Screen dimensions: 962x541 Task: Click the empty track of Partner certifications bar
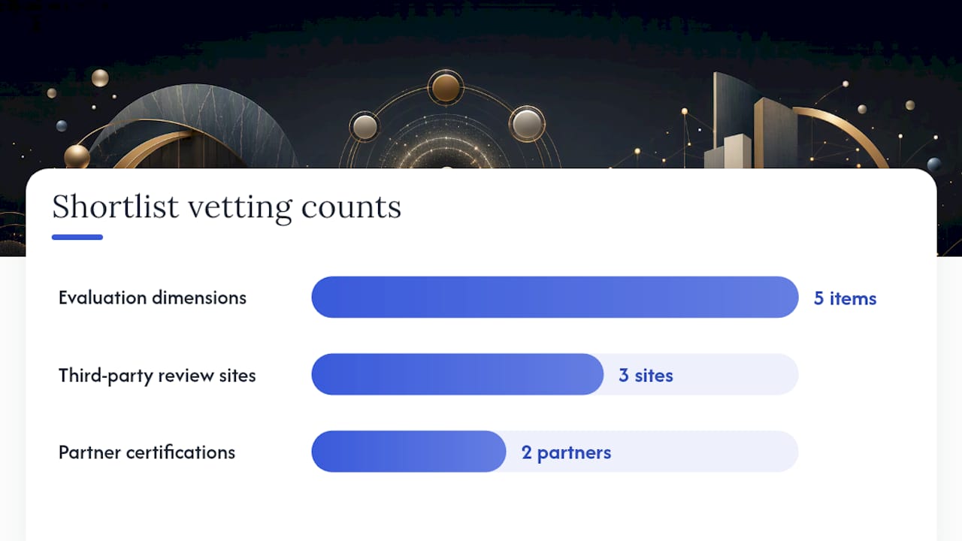tap(652, 452)
